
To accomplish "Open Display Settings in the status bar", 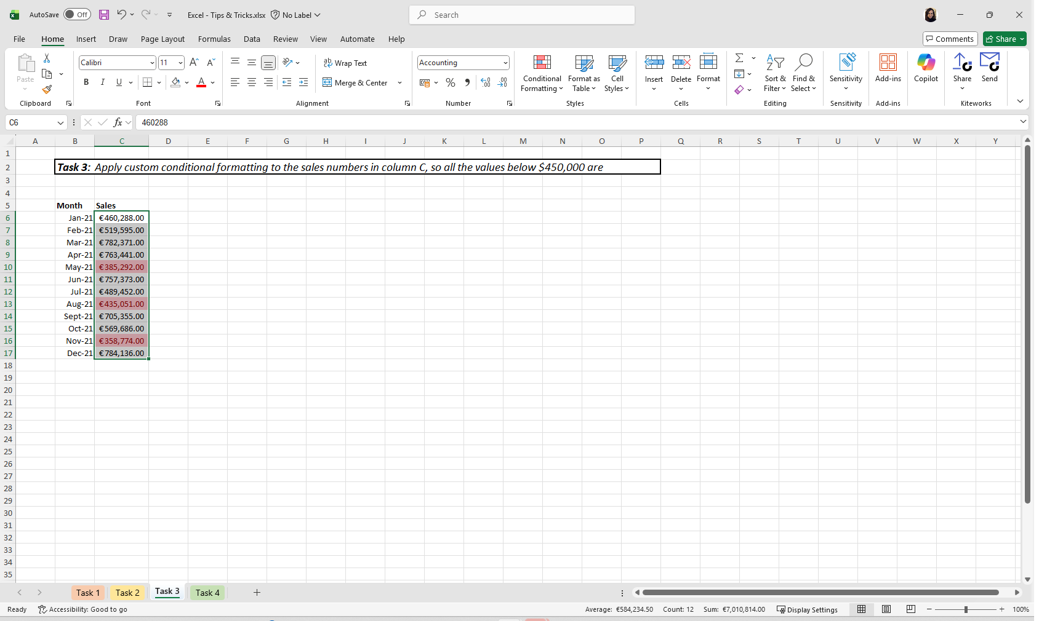I will tap(807, 609).
